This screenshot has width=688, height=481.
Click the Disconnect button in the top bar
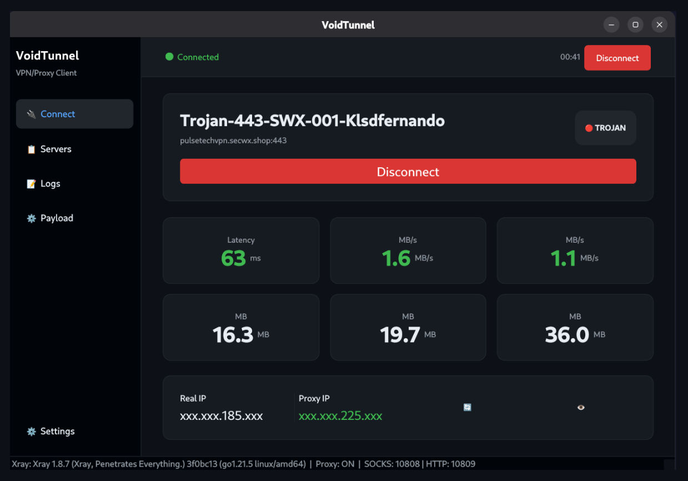(x=617, y=58)
